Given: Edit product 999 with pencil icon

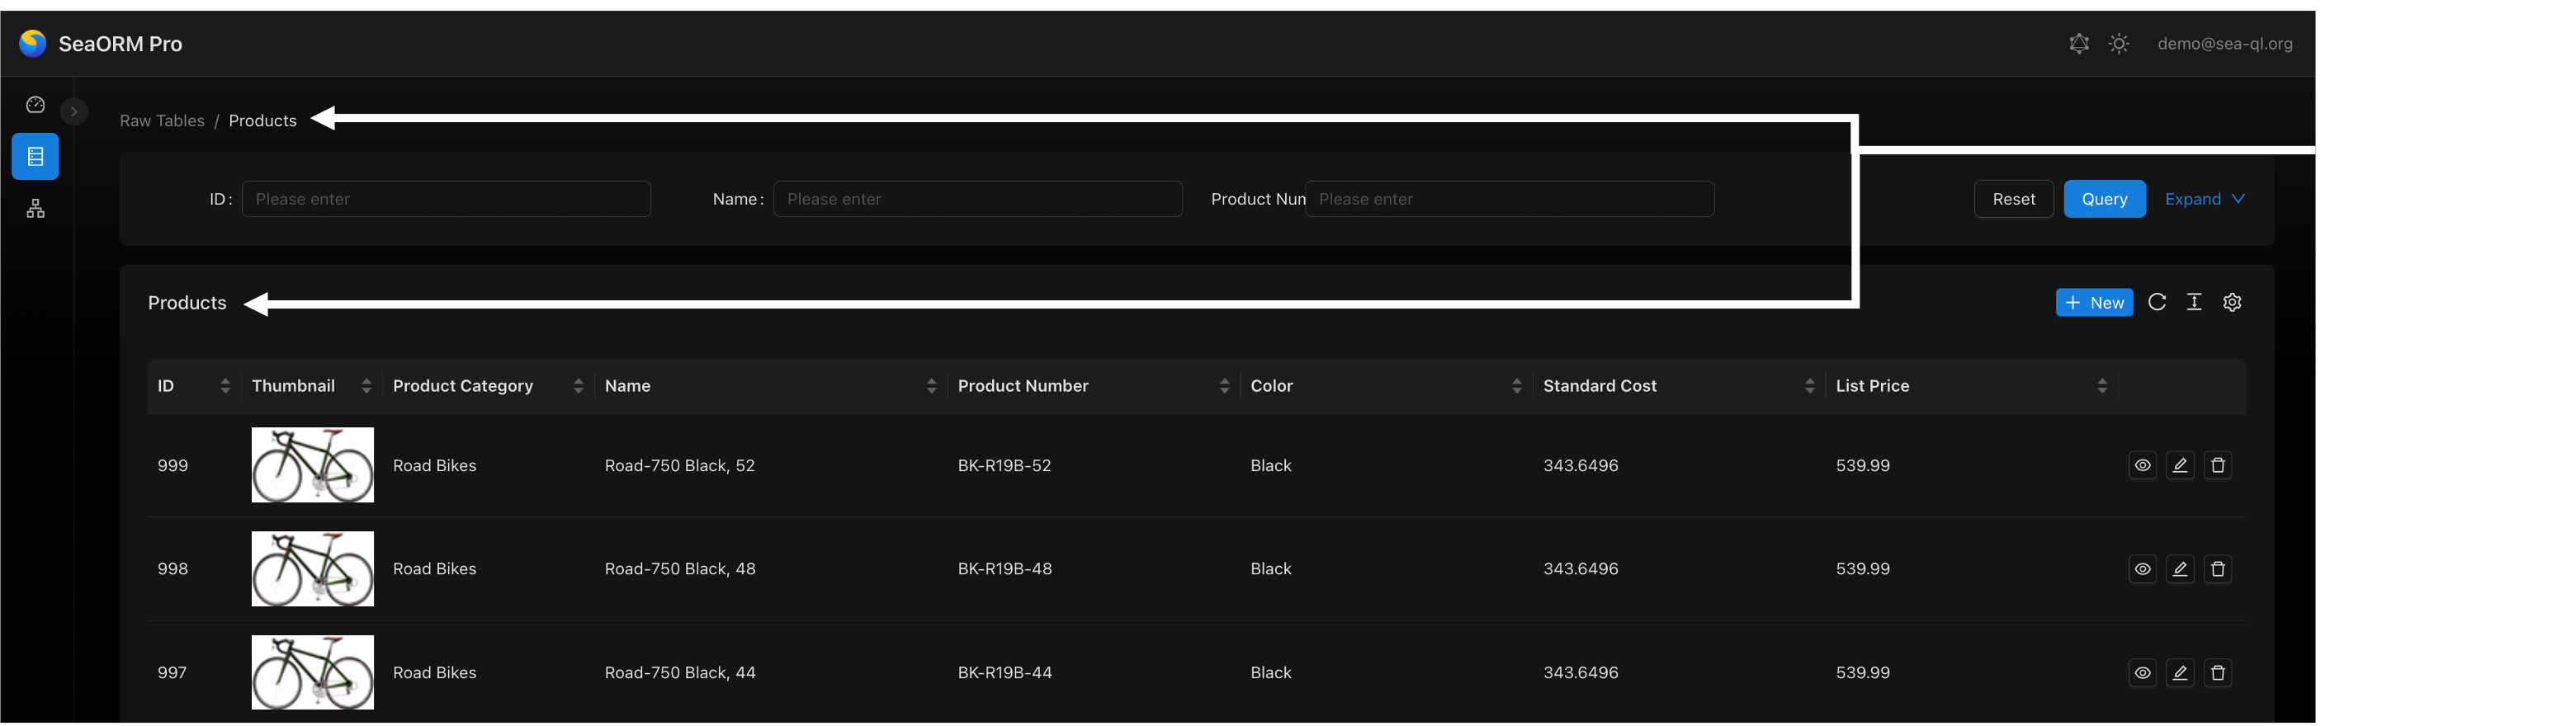Looking at the screenshot, I should pyautogui.click(x=2180, y=465).
